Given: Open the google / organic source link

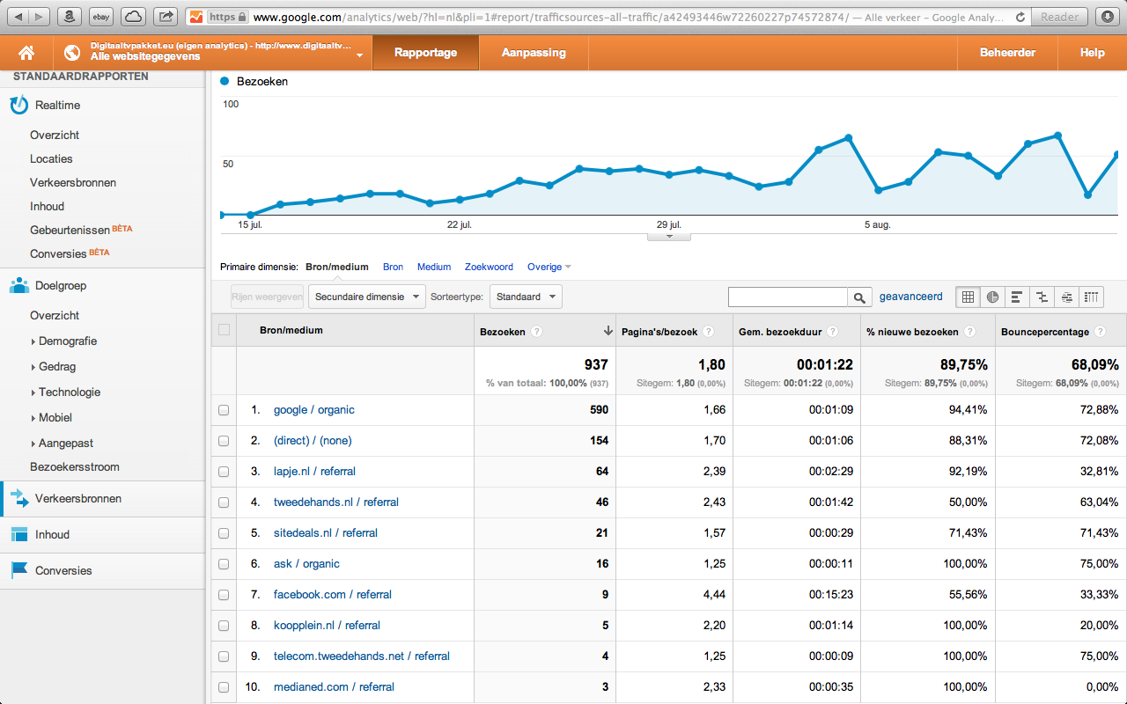Looking at the screenshot, I should pyautogui.click(x=314, y=410).
